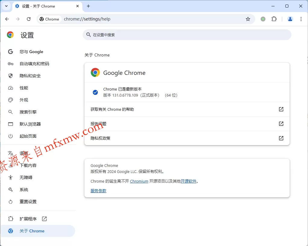Click the Chrome logo beside 设置 heading

tap(10, 35)
